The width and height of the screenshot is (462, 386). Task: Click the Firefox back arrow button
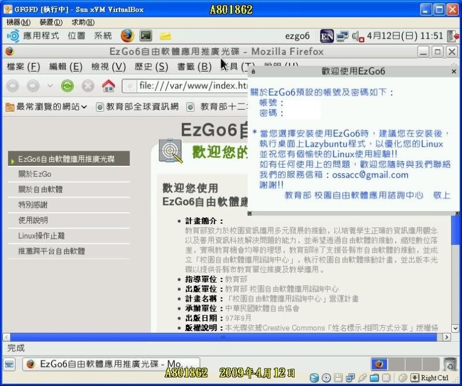click(x=13, y=86)
